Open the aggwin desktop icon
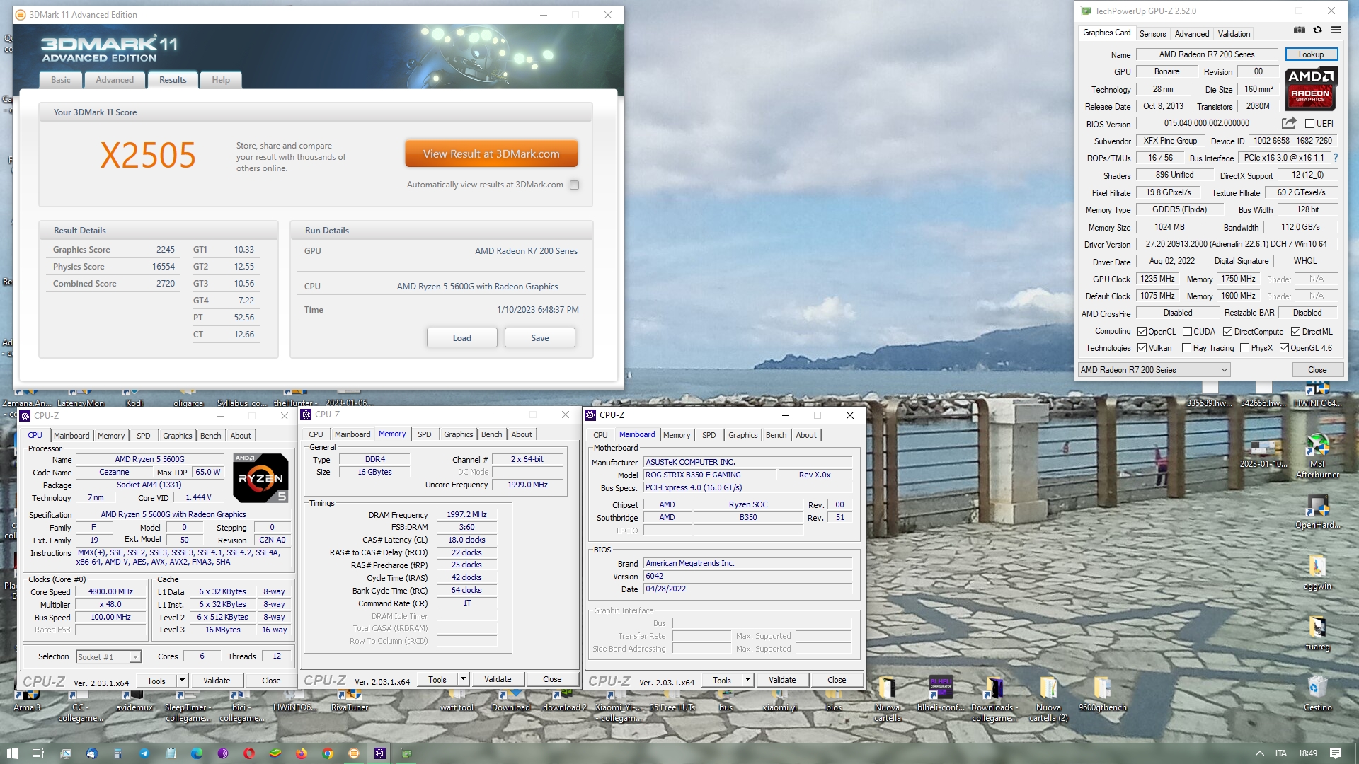Image resolution: width=1359 pixels, height=764 pixels. (1317, 573)
